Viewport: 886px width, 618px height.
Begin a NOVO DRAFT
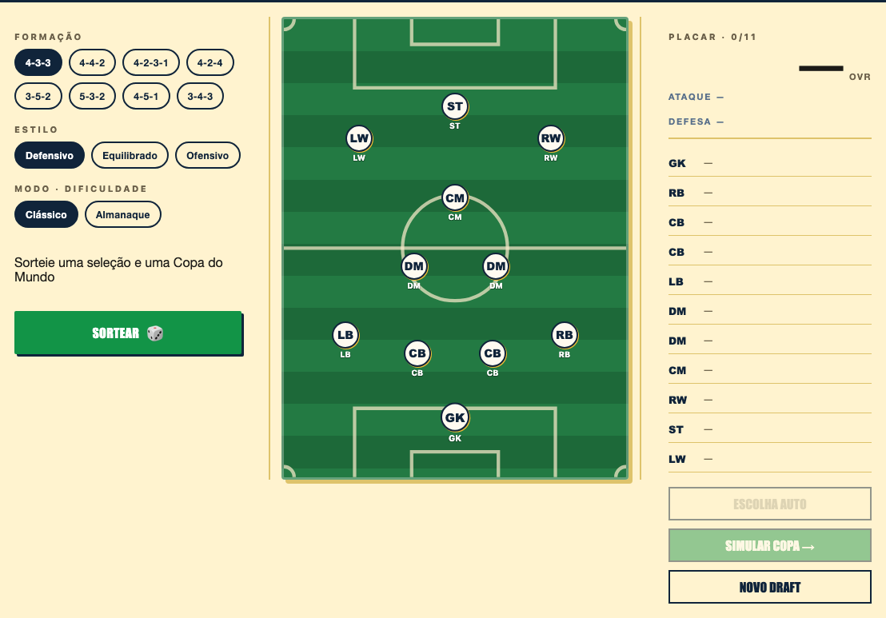tap(769, 587)
